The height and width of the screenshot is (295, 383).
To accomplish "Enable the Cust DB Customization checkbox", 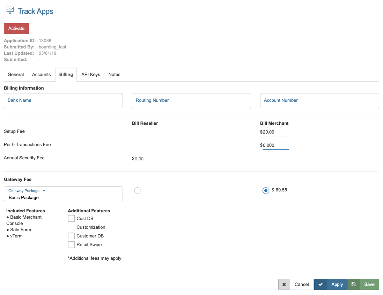I will [71, 219].
